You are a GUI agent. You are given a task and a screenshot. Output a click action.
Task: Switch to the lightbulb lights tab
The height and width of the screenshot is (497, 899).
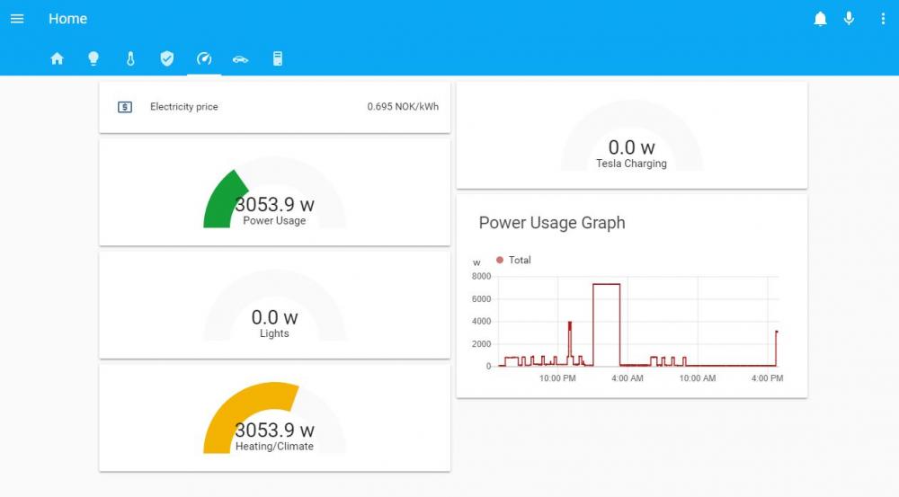93,59
